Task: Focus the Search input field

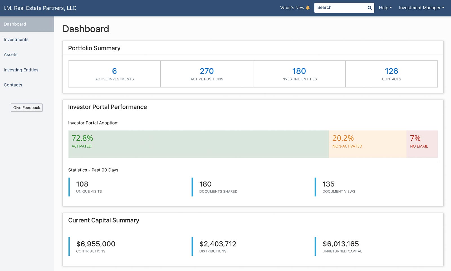Action: (344, 8)
